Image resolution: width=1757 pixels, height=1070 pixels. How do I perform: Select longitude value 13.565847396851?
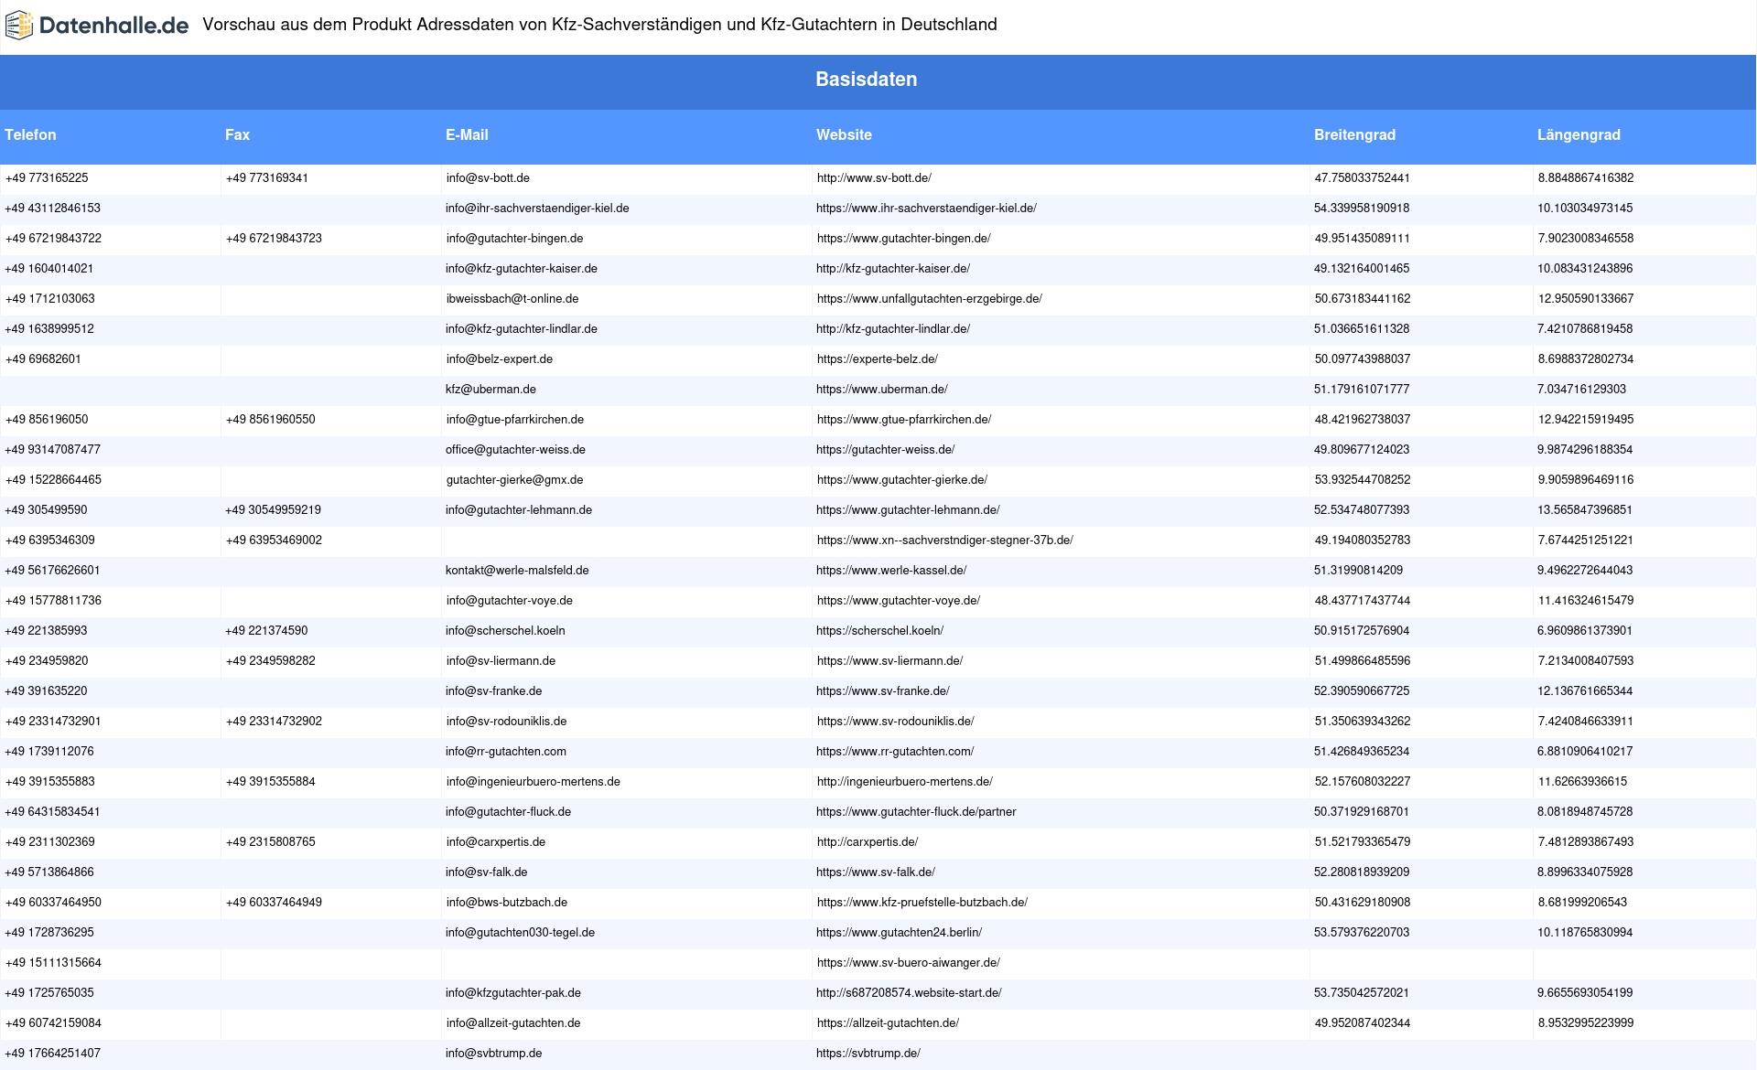(1585, 510)
